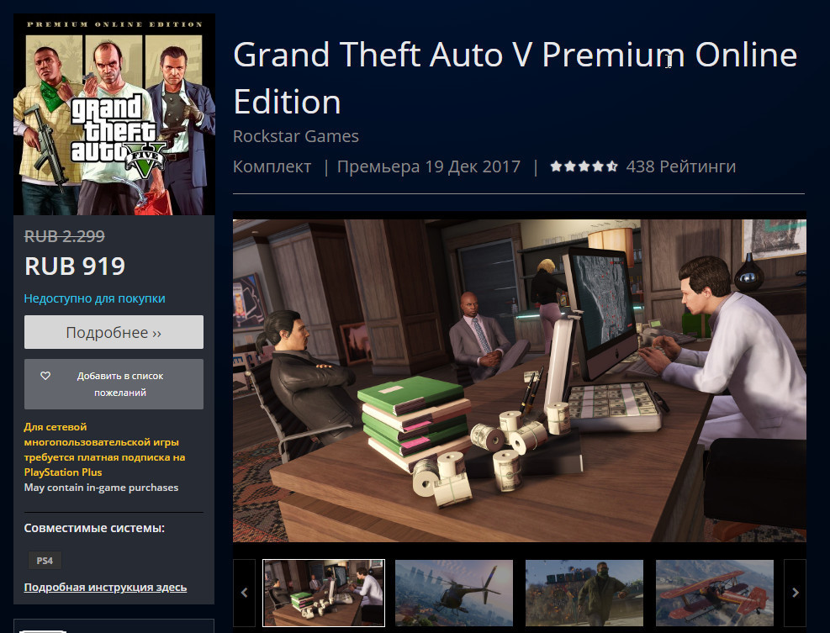Click the heart wishlist icon
Viewport: 830px width, 633px height.
[x=45, y=375]
